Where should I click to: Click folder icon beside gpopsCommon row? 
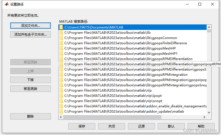(x=61, y=38)
